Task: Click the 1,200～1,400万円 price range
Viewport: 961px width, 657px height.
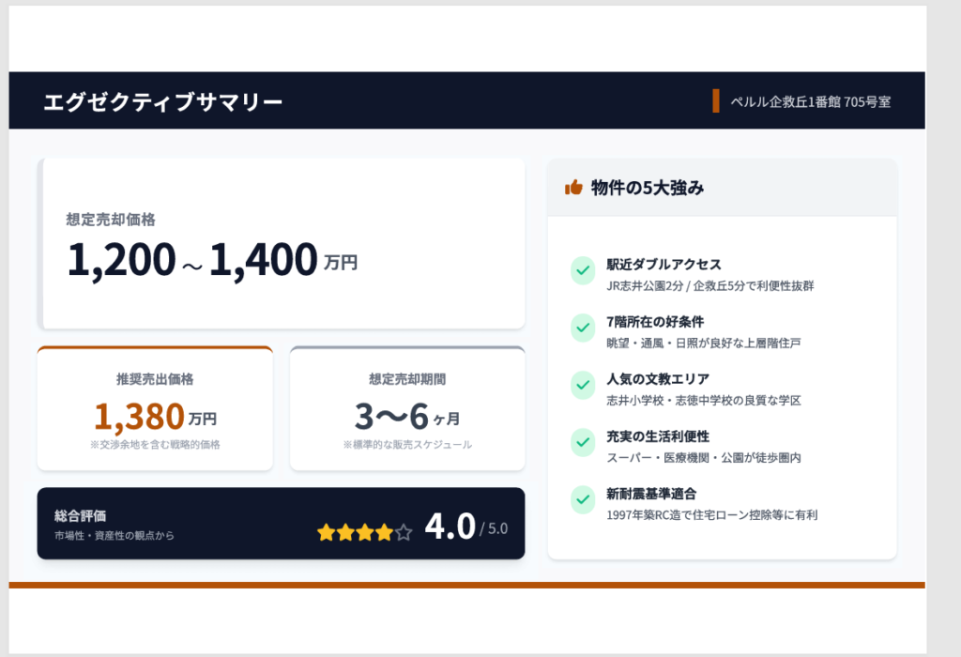Action: pos(211,260)
